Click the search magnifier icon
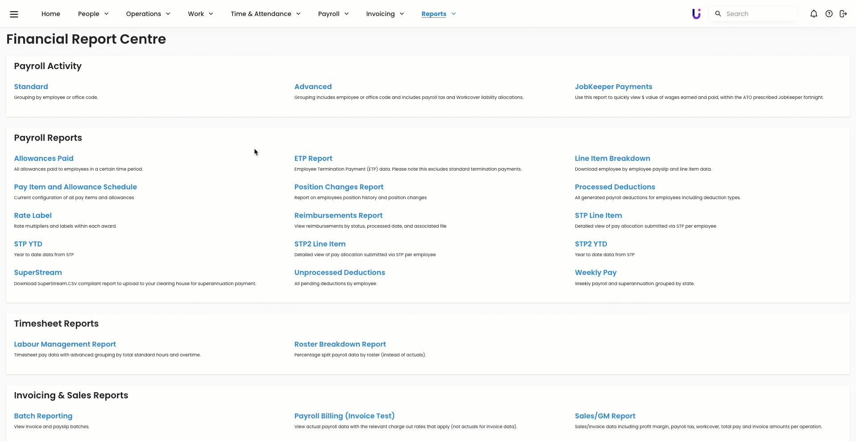This screenshot has width=856, height=442. pyautogui.click(x=718, y=14)
